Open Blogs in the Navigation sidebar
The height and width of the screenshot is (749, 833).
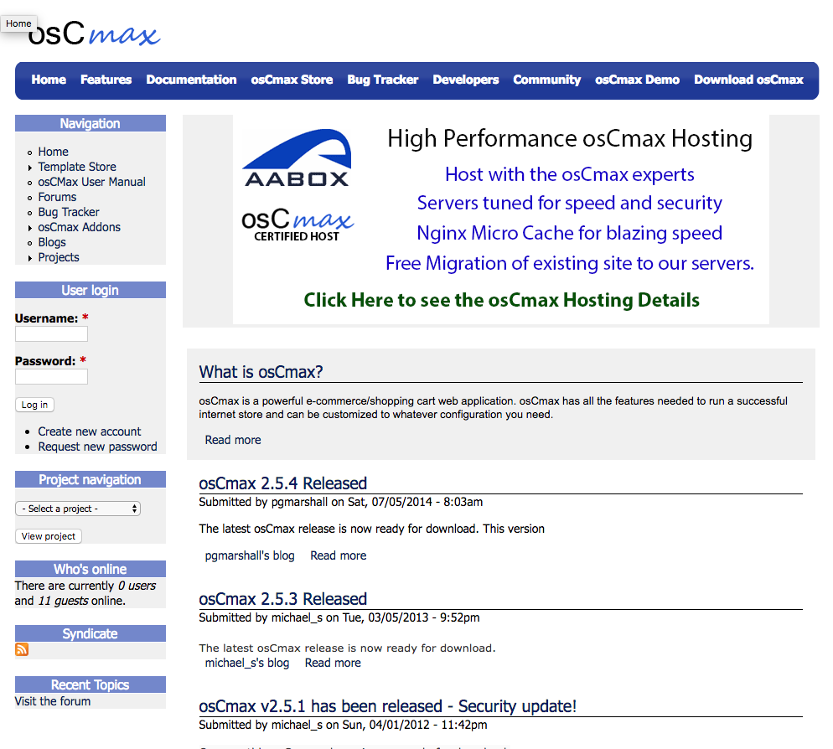(x=52, y=243)
